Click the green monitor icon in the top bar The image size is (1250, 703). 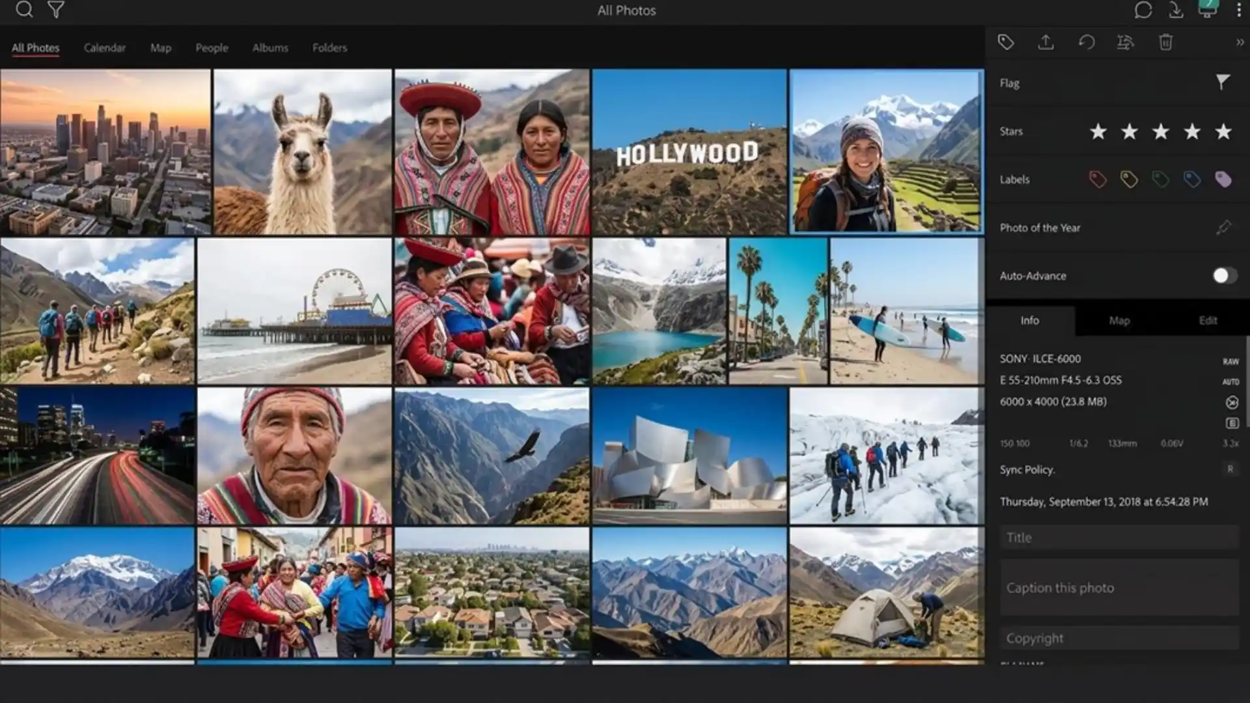tap(1208, 8)
